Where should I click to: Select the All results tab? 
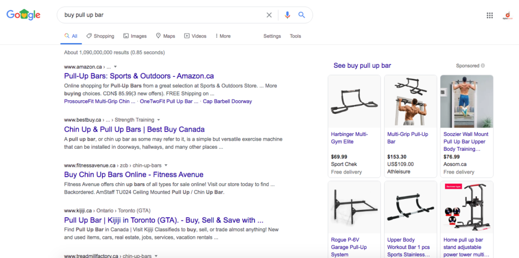[x=71, y=36]
